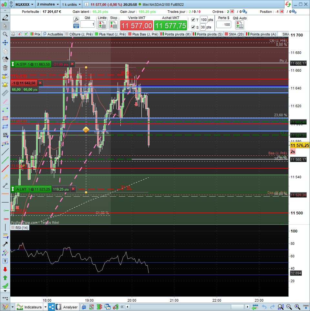
Task: Toggle Plus Haut (J, Pré) indicator visibility
Action: coord(97,34)
